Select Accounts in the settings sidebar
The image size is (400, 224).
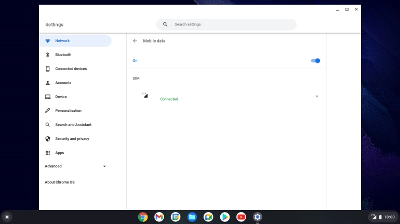click(x=63, y=83)
